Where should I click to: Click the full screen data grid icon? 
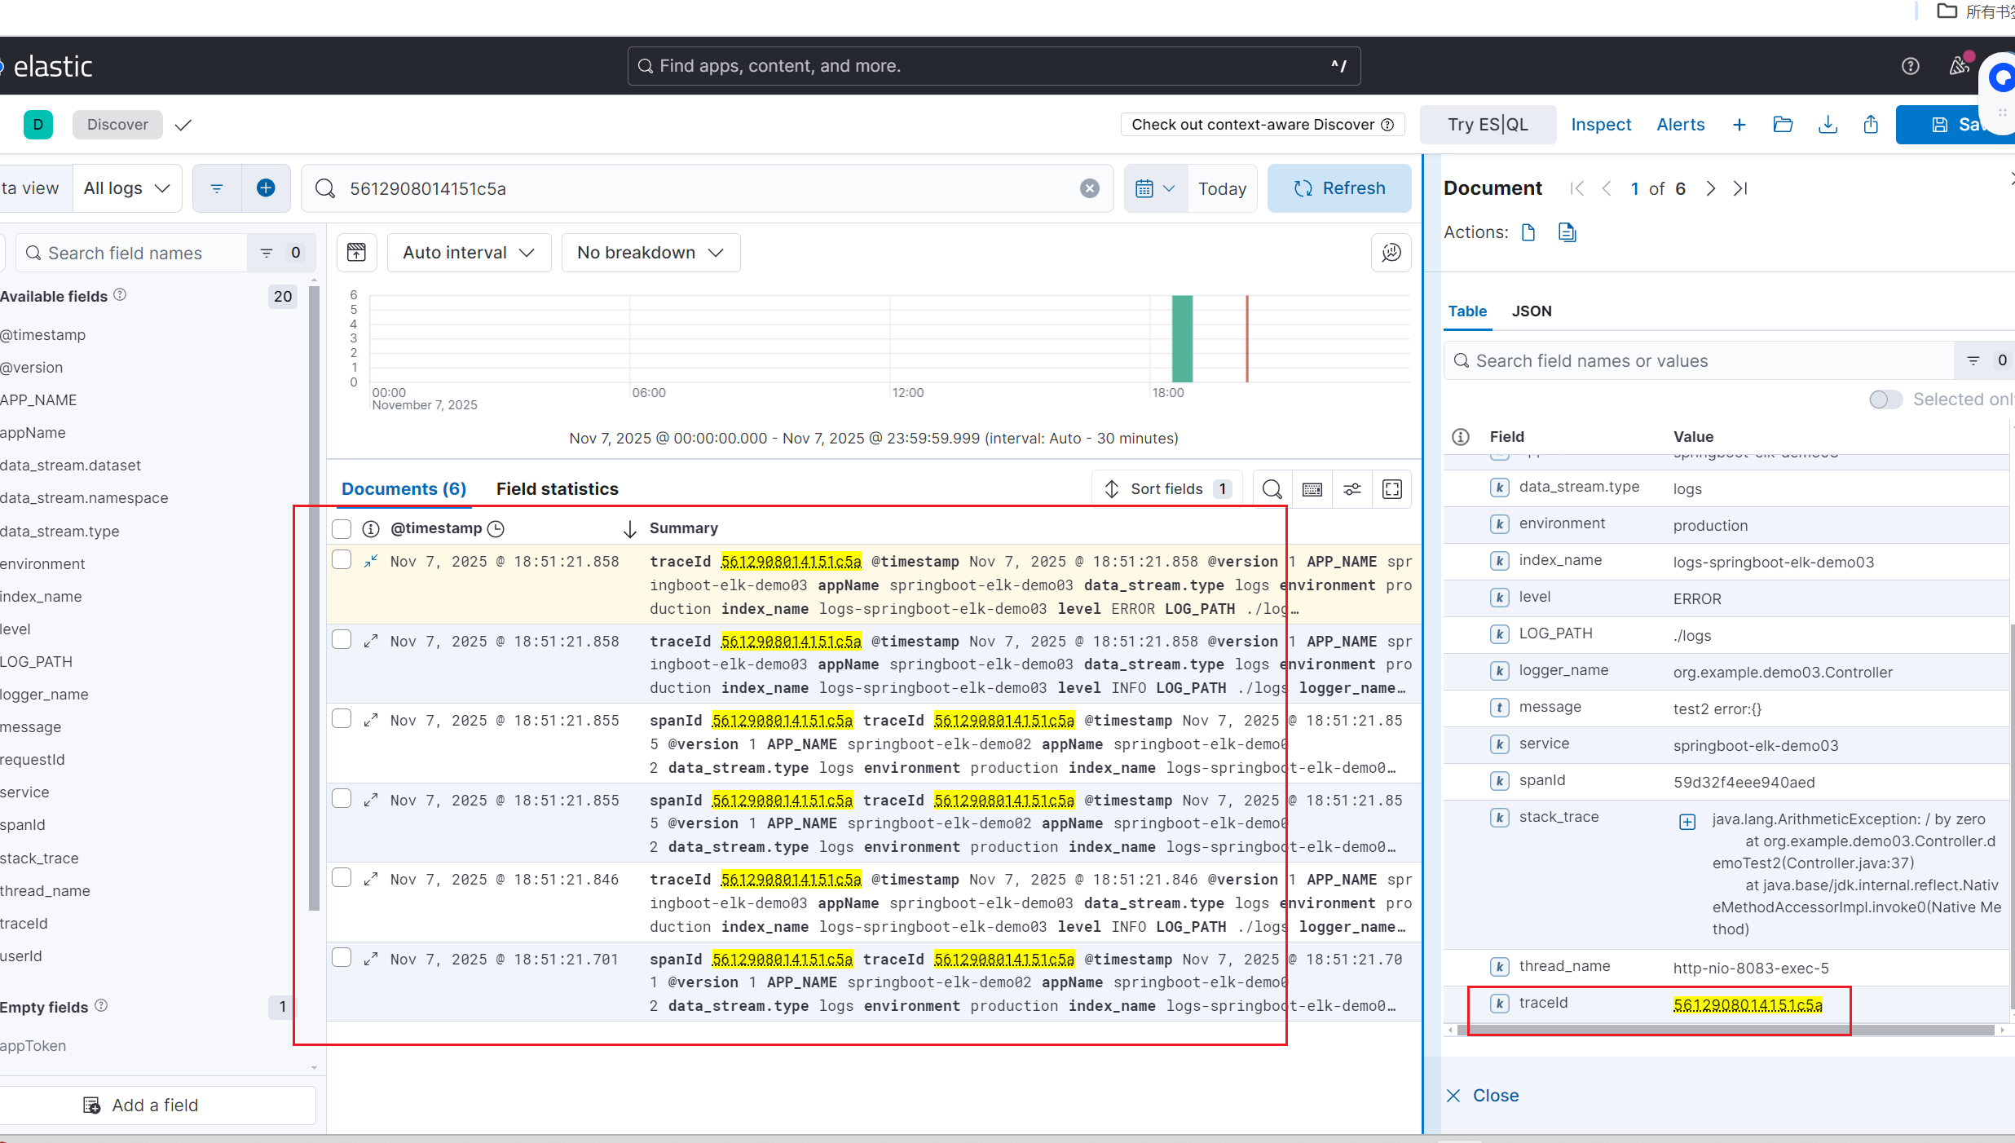1392,489
